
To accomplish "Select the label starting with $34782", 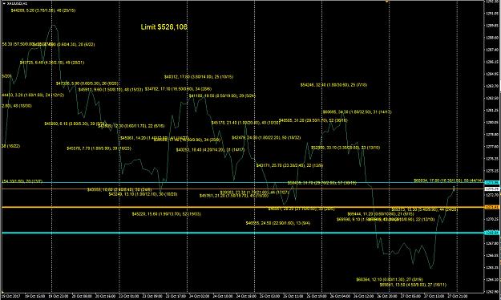I will (x=178, y=89).
